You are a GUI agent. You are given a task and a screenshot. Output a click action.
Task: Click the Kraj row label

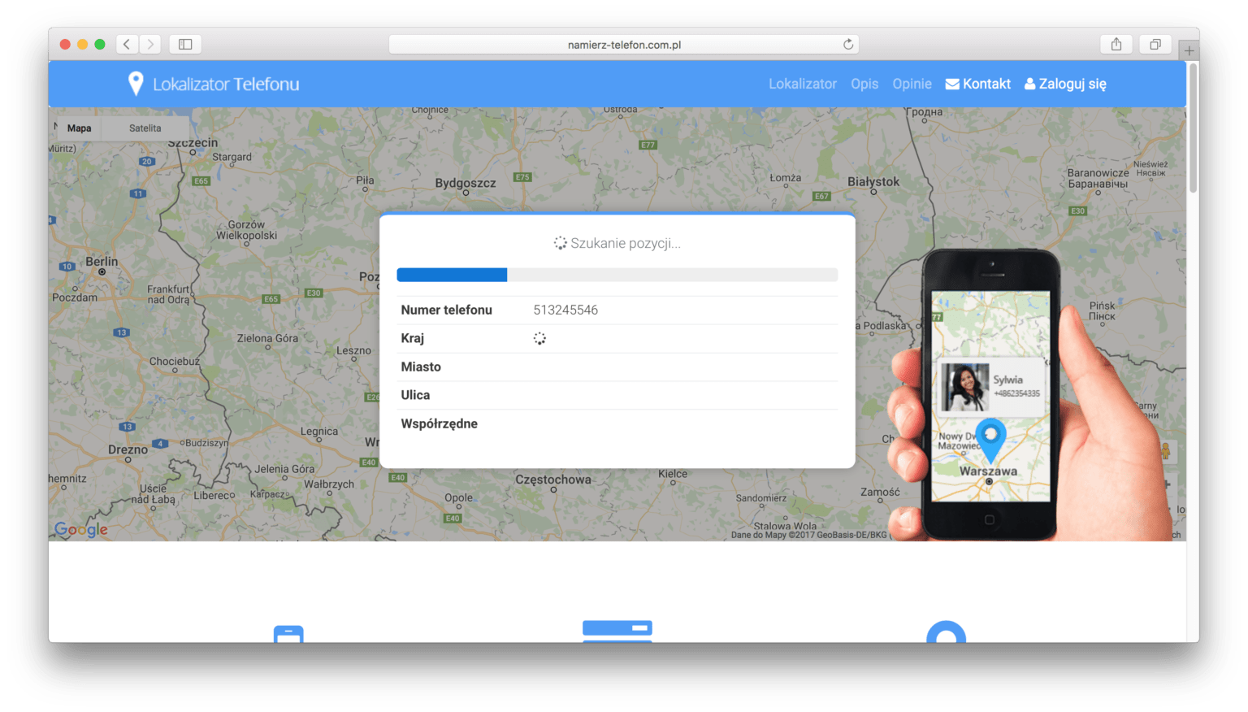pyautogui.click(x=412, y=338)
